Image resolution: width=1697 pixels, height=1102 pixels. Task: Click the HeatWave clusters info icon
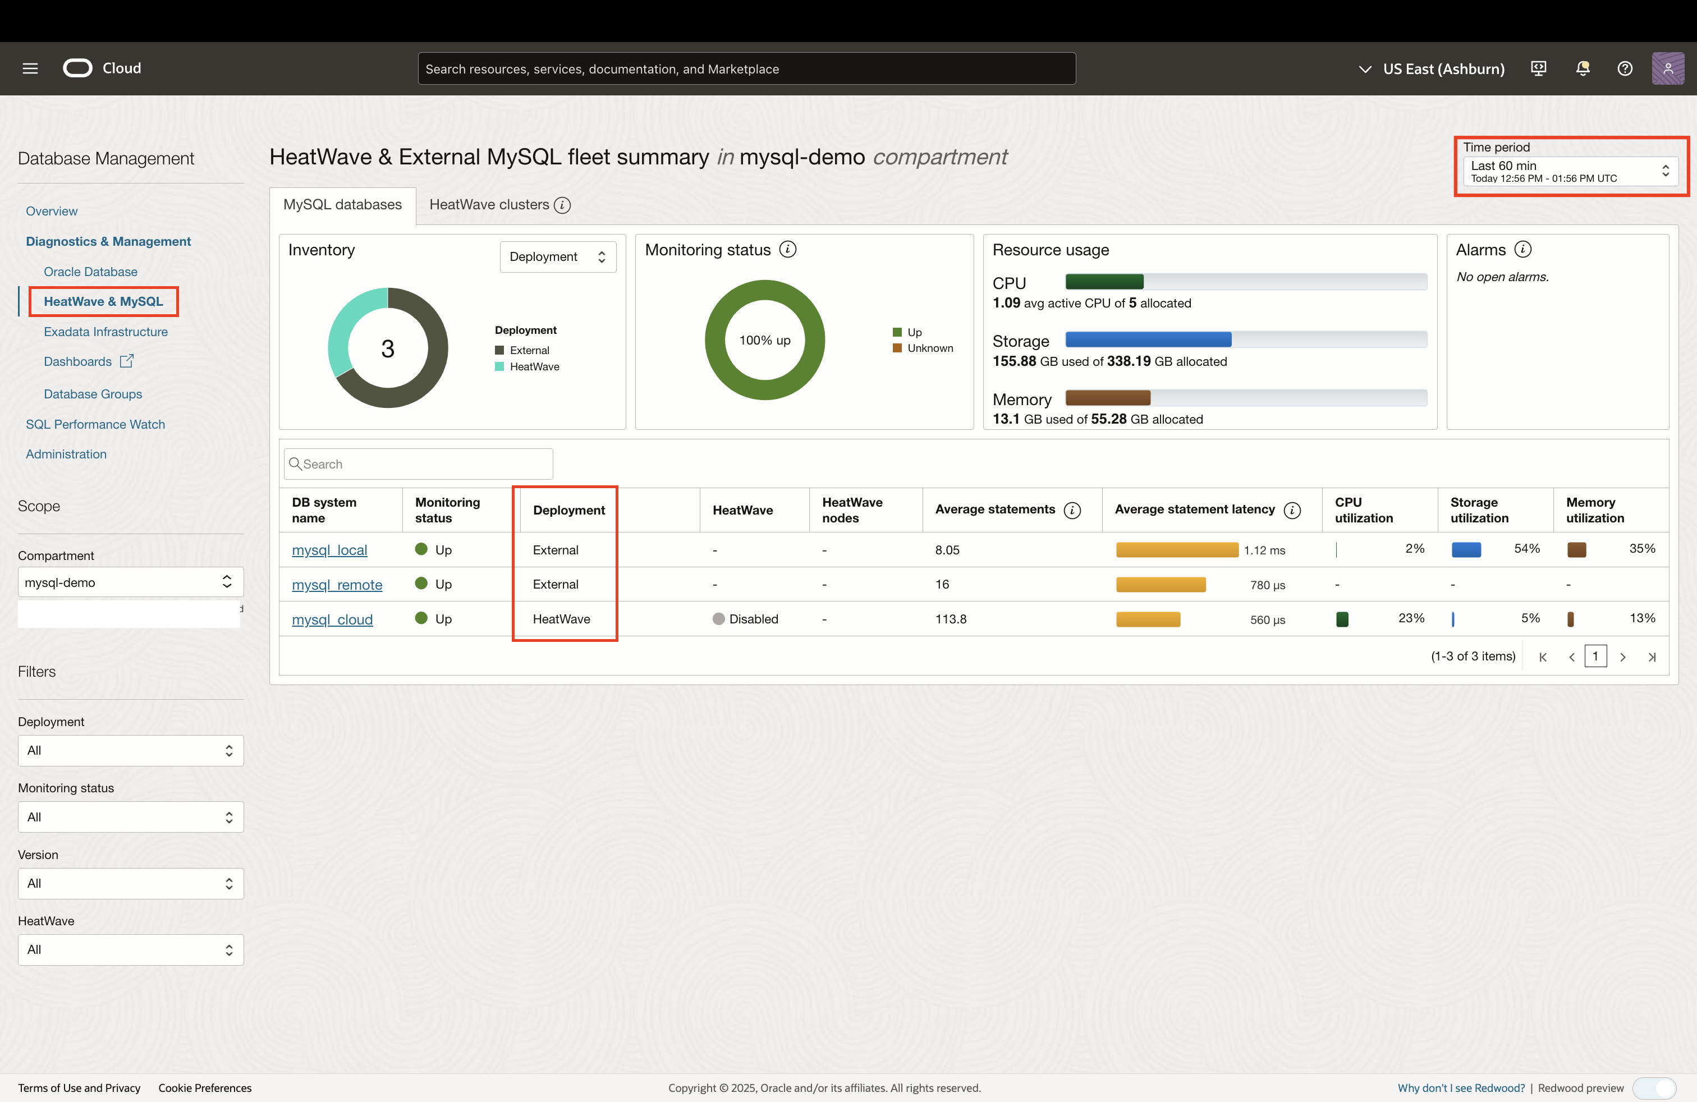pos(562,205)
